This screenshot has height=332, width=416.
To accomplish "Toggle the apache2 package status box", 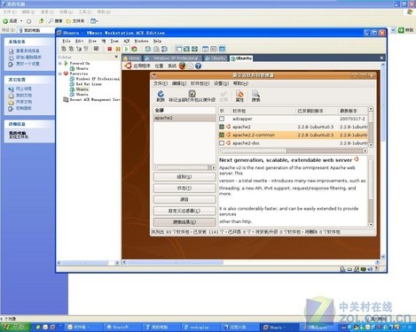I will coord(222,127).
